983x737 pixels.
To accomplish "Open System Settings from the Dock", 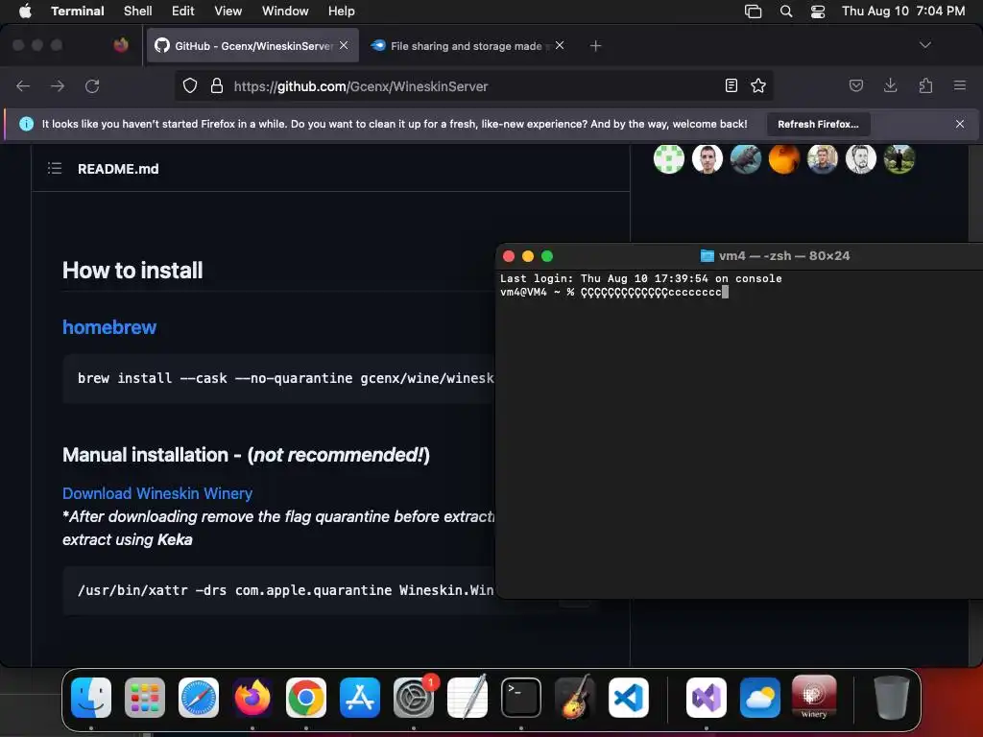I will (414, 698).
